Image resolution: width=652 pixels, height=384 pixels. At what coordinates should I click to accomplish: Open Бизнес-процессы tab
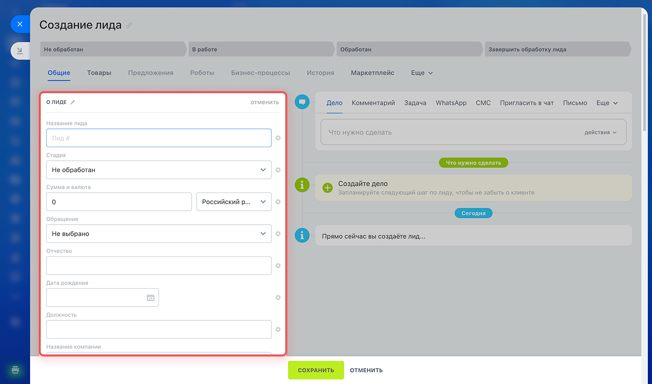[x=261, y=73]
